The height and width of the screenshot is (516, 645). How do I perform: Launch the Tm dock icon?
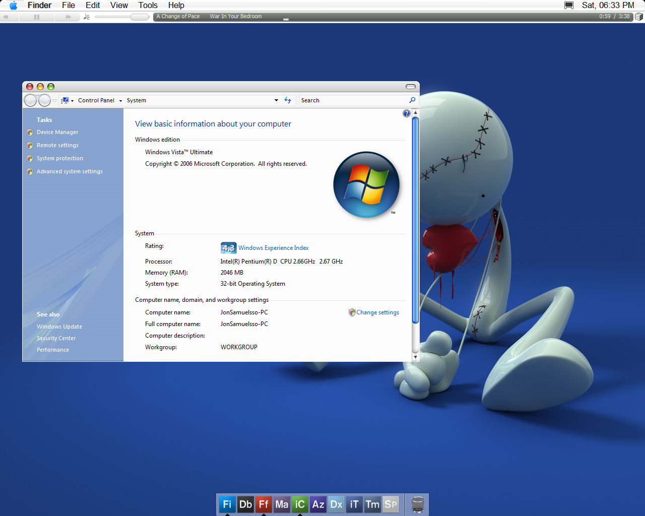pos(372,504)
